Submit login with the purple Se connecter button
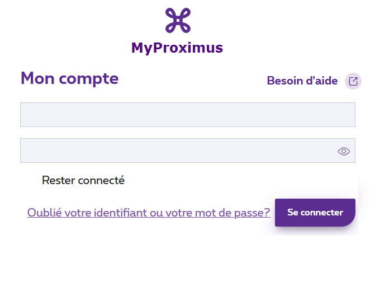 315,213
